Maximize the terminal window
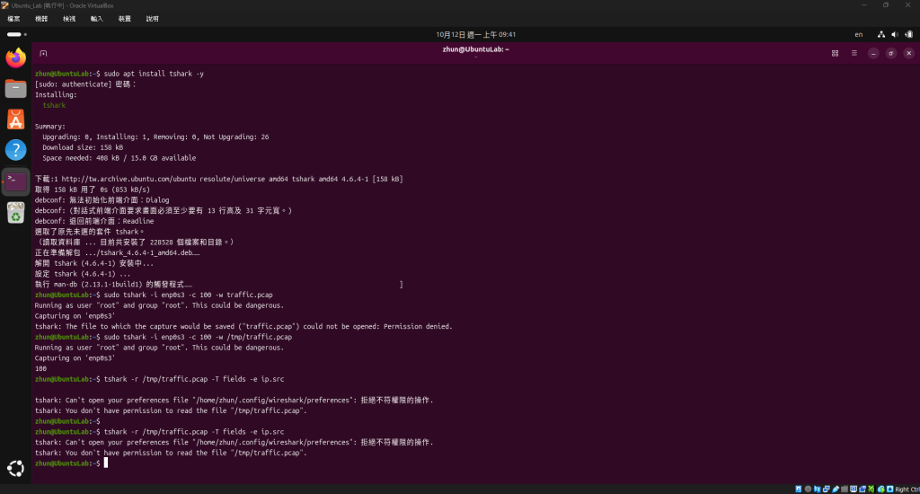The height and width of the screenshot is (494, 920). coord(890,53)
